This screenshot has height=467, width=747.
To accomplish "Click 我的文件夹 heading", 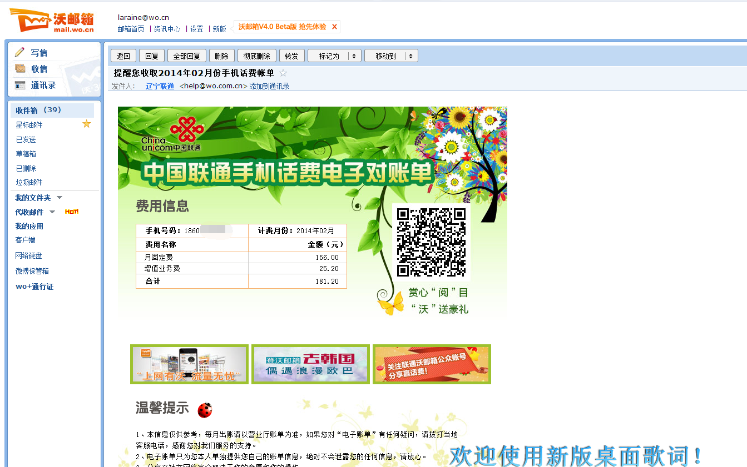I will click(33, 198).
